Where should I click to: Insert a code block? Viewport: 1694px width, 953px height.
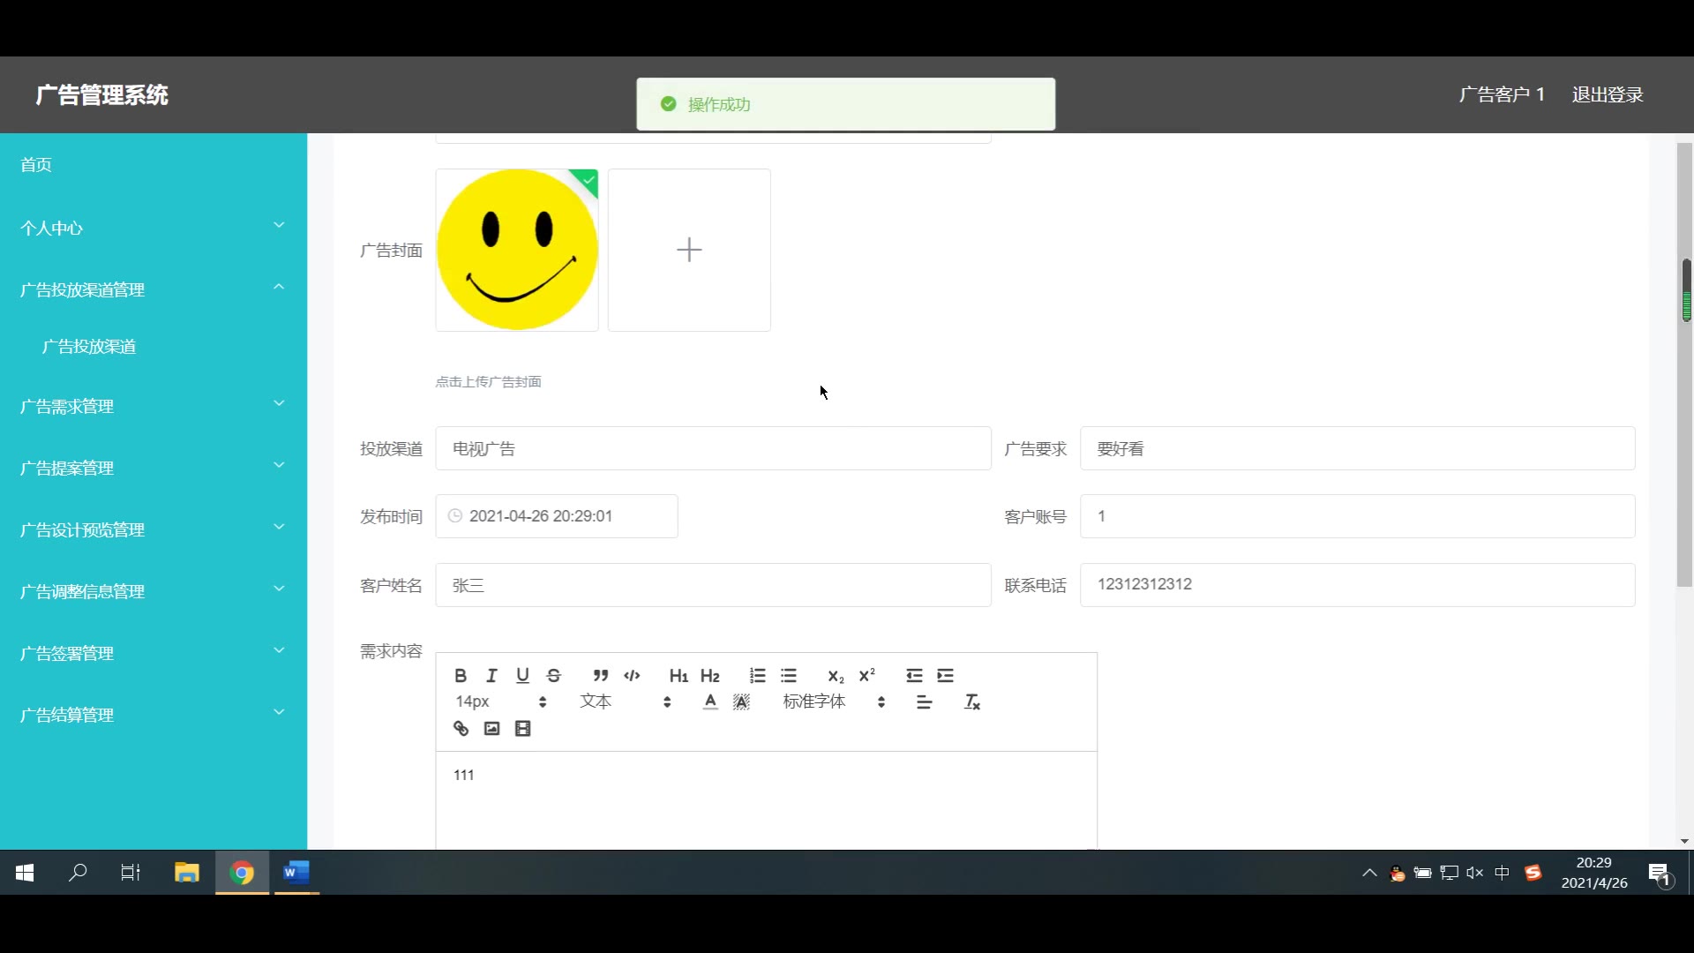[x=632, y=676]
